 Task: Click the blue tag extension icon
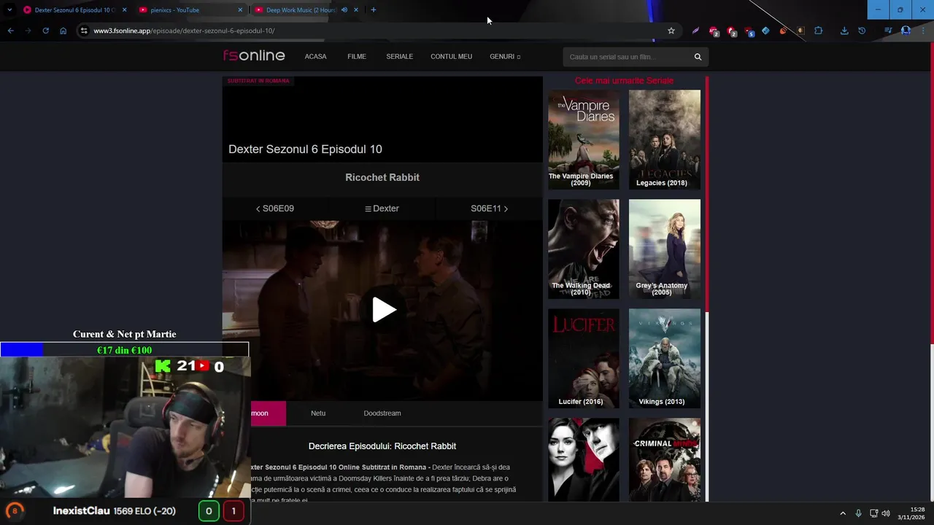(x=765, y=31)
